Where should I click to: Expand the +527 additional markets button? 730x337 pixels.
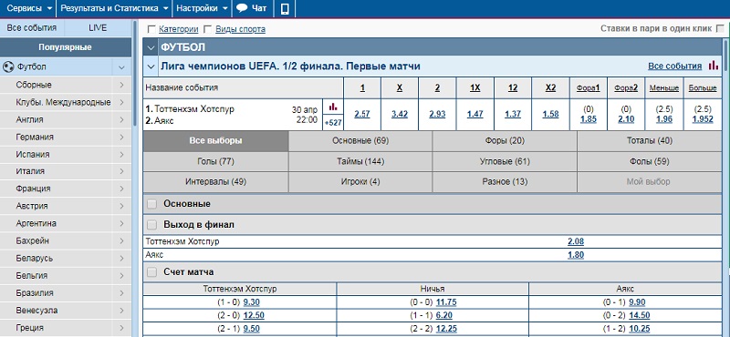333,123
